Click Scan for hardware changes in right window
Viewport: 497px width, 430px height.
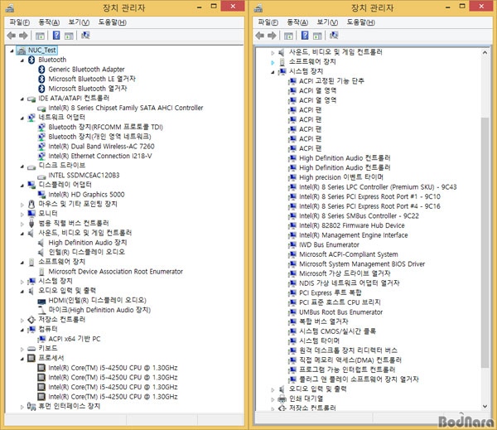tap(334, 35)
